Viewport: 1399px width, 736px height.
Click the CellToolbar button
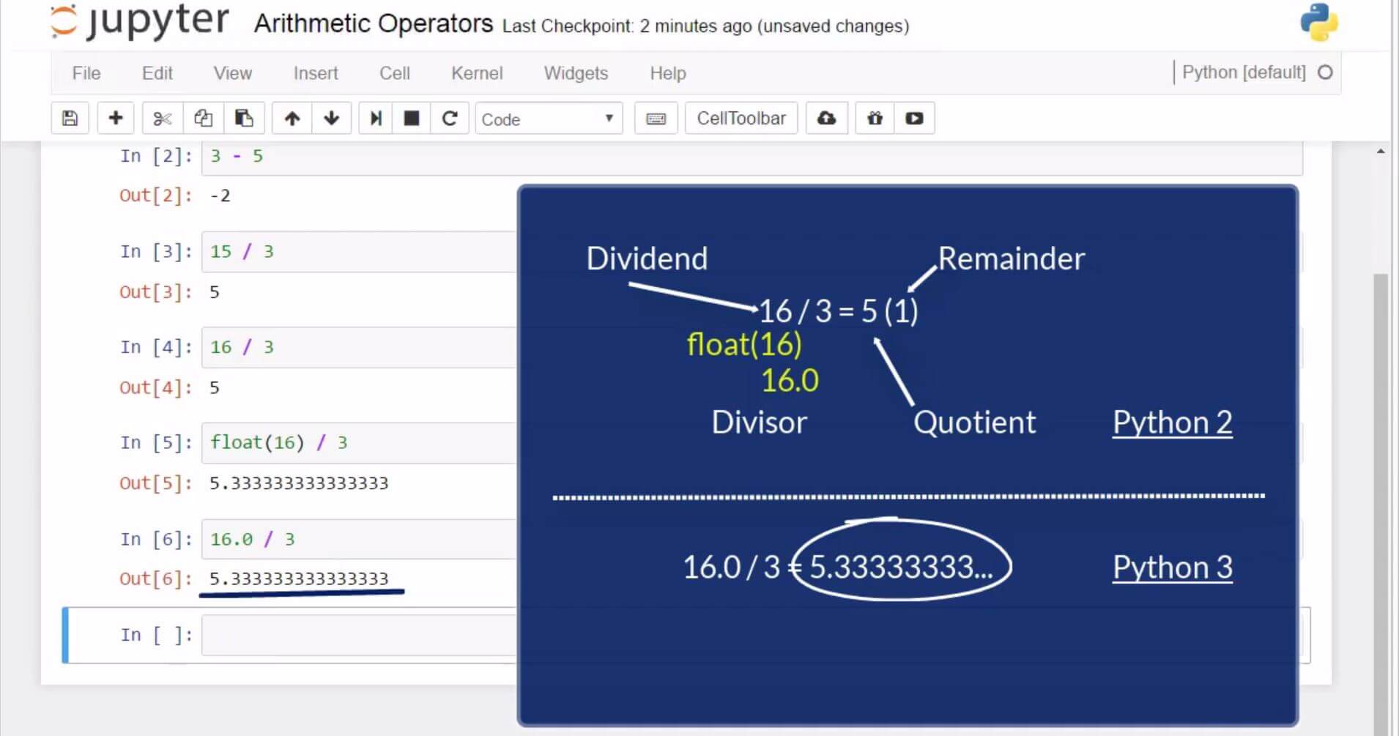pos(741,118)
